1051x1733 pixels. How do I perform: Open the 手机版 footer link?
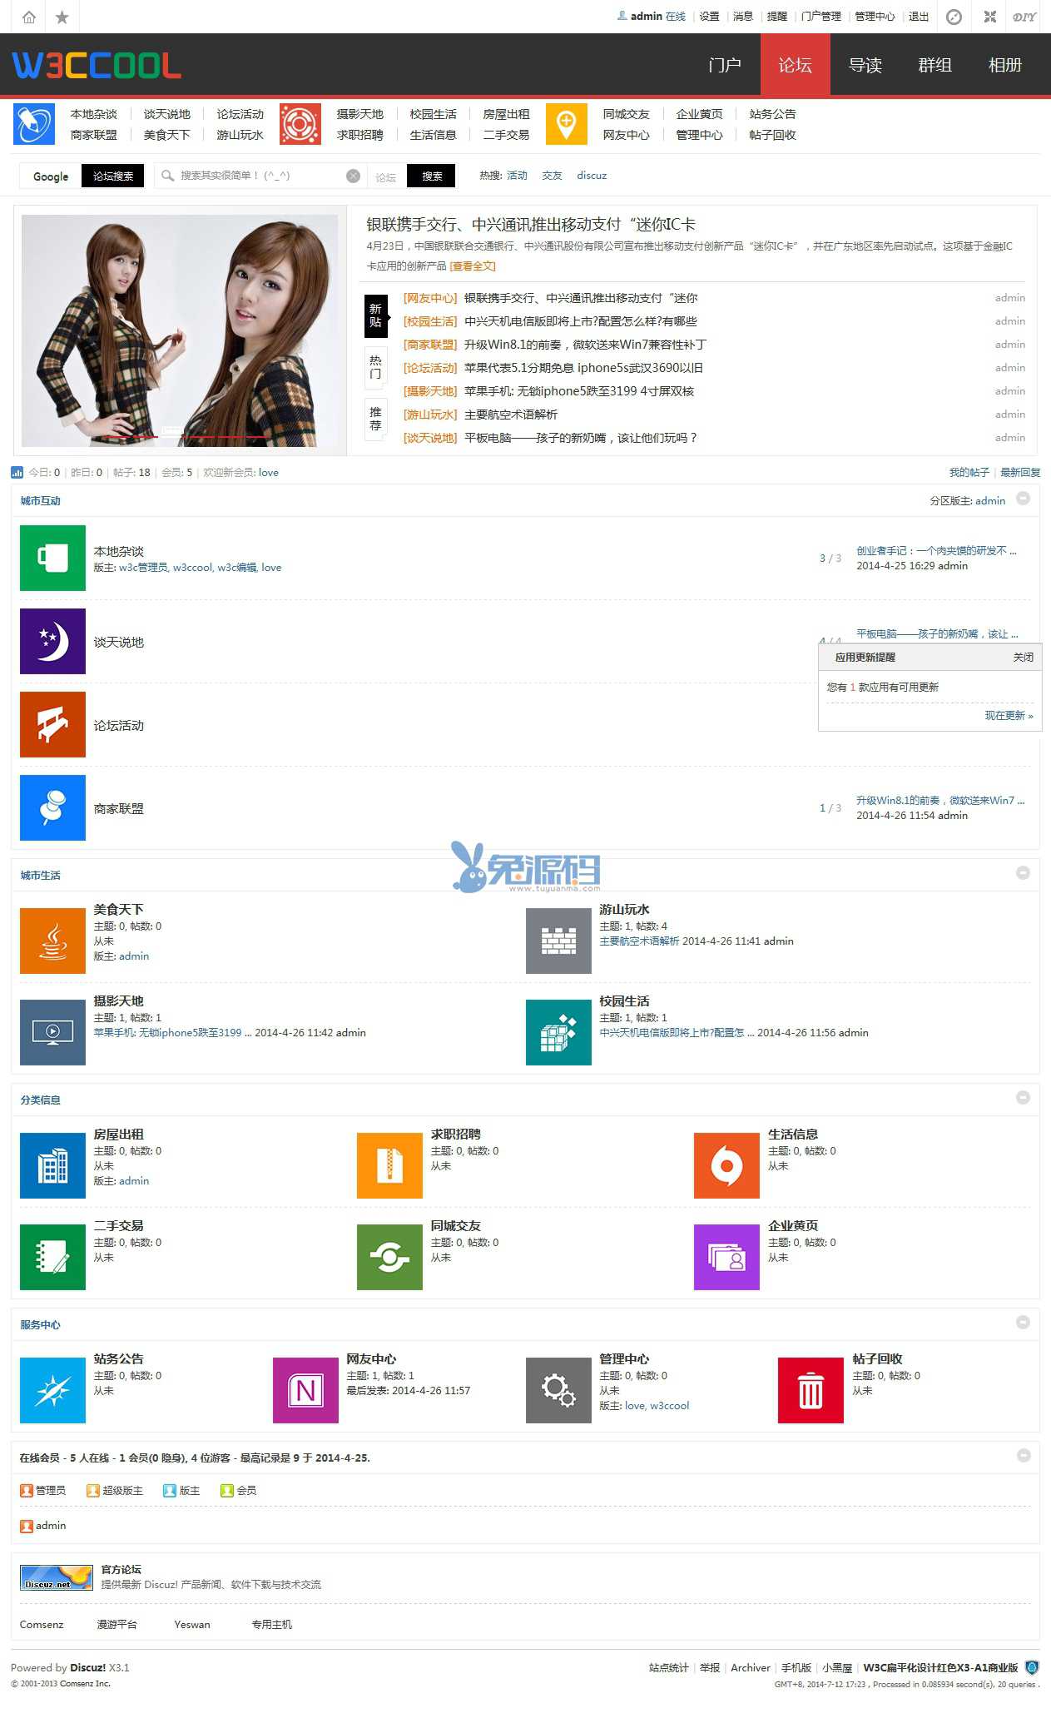click(796, 1668)
